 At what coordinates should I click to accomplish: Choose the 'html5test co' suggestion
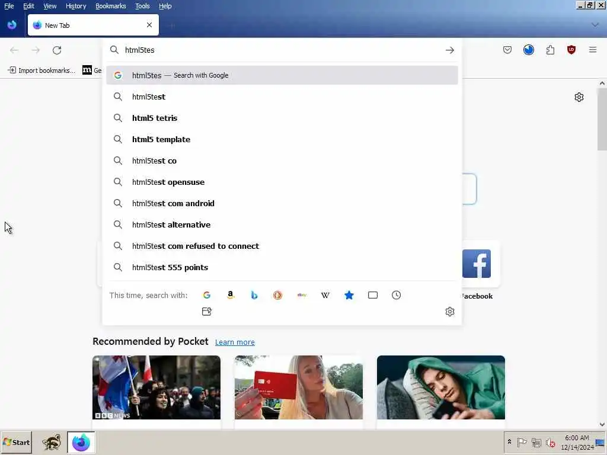(282, 161)
